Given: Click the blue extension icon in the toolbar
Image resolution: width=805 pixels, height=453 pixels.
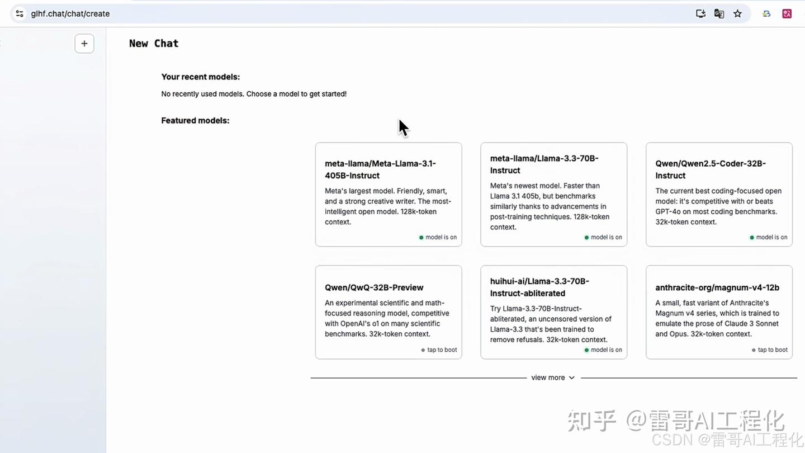Looking at the screenshot, I should tap(766, 13).
